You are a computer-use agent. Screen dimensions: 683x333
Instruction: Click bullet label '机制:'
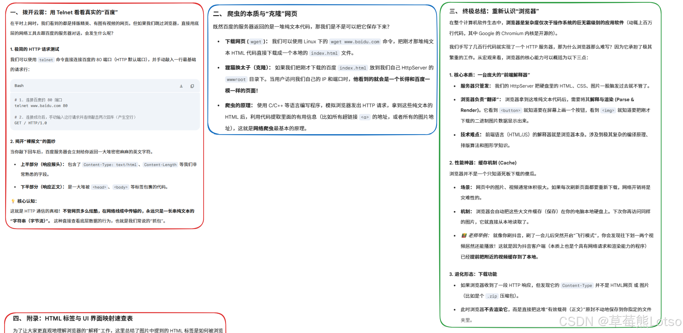466,211
